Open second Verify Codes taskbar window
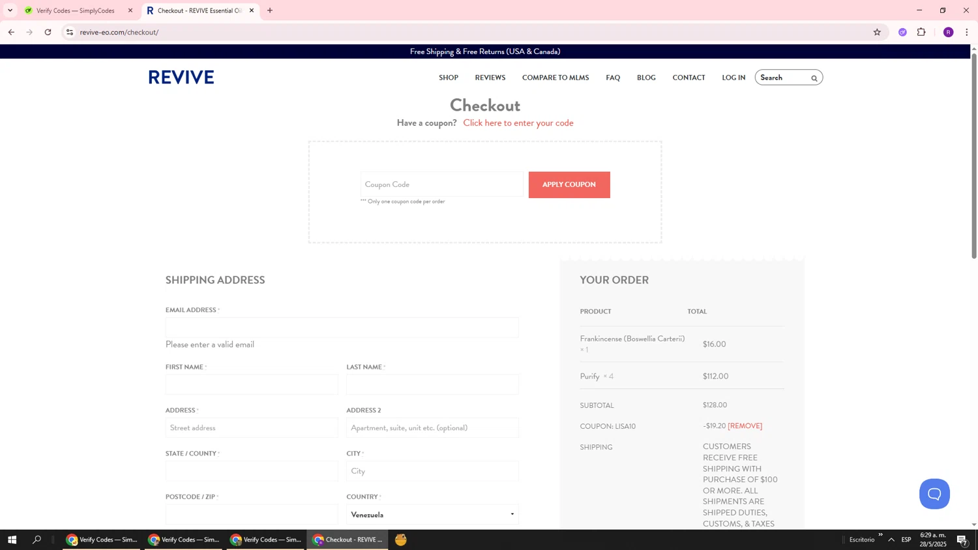978x550 pixels. click(183, 540)
